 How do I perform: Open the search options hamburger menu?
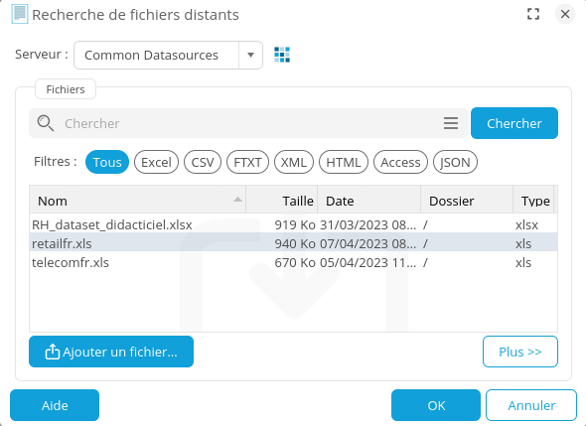click(451, 123)
